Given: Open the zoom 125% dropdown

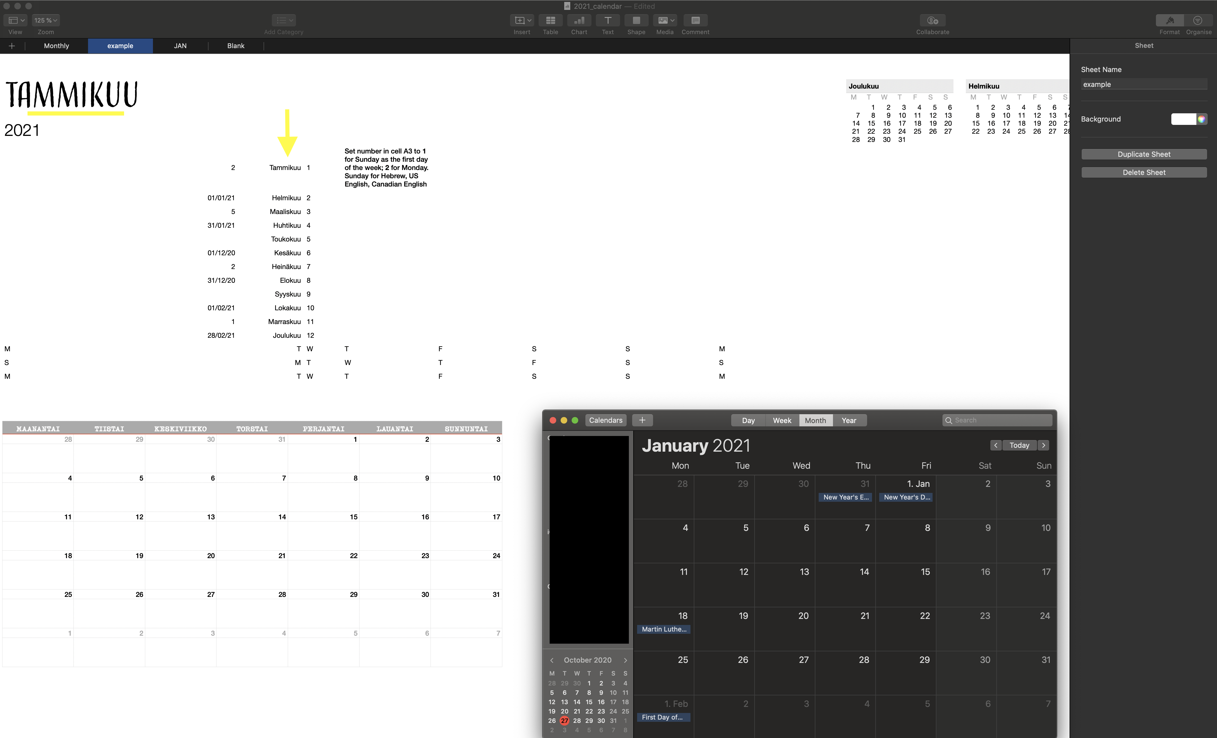Looking at the screenshot, I should click(x=46, y=20).
